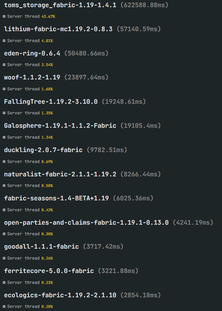Screen dimensions: 222x311
Task: Click the expand arrow beside lithium's Server thread
Action: click(x=4, y=41)
